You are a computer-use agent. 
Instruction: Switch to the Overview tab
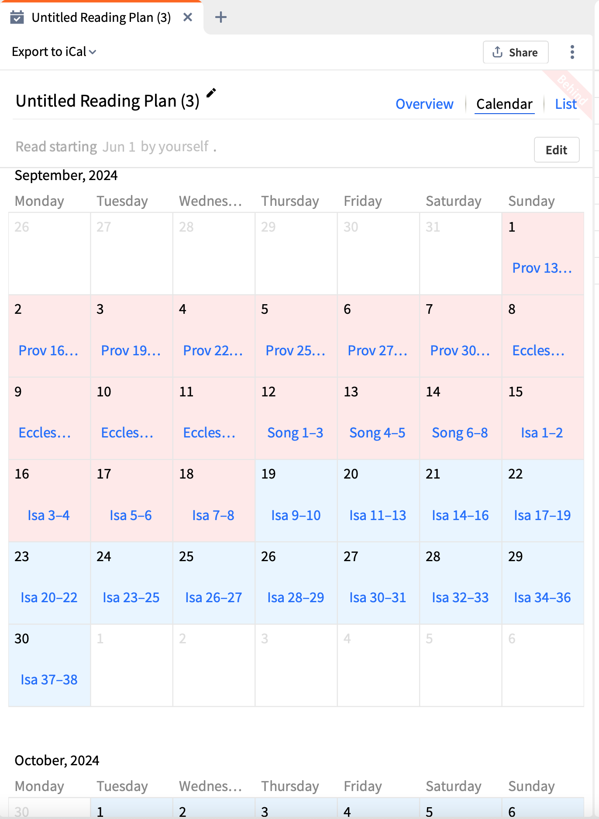pos(424,104)
